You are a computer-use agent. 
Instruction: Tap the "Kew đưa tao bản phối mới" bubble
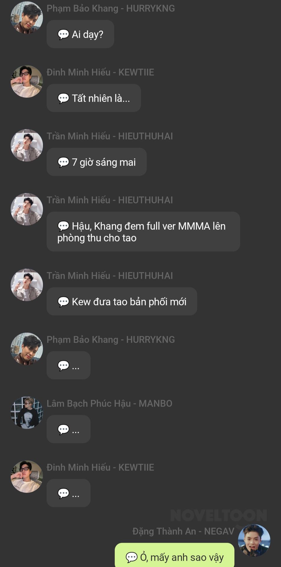tap(122, 302)
